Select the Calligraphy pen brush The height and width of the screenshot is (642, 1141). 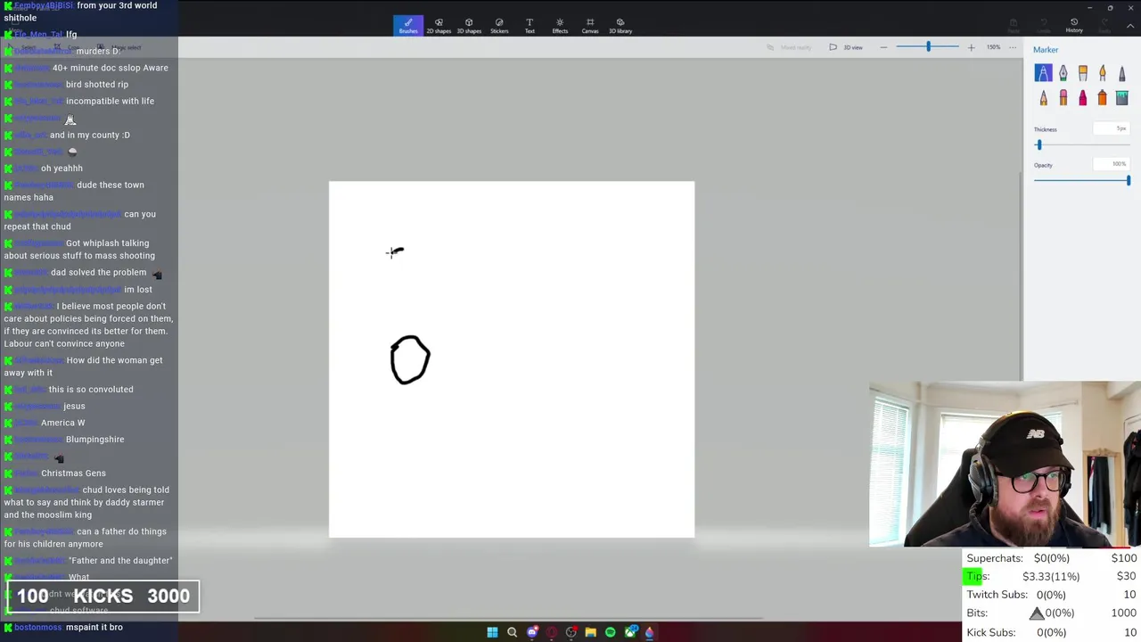(x=1063, y=74)
